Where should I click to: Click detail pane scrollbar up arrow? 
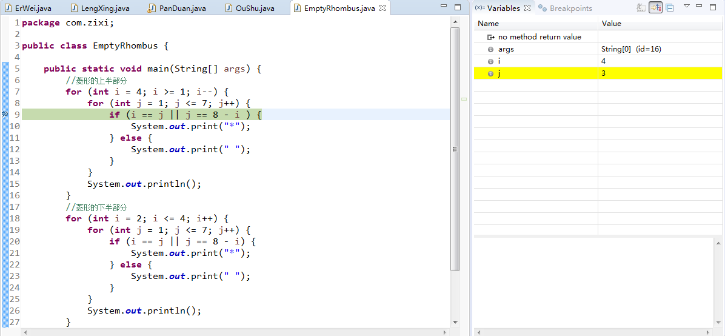[x=718, y=243]
